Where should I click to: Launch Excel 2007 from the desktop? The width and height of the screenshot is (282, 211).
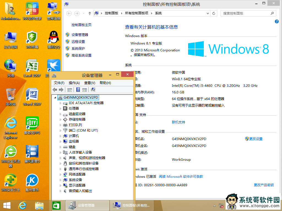coord(32,68)
